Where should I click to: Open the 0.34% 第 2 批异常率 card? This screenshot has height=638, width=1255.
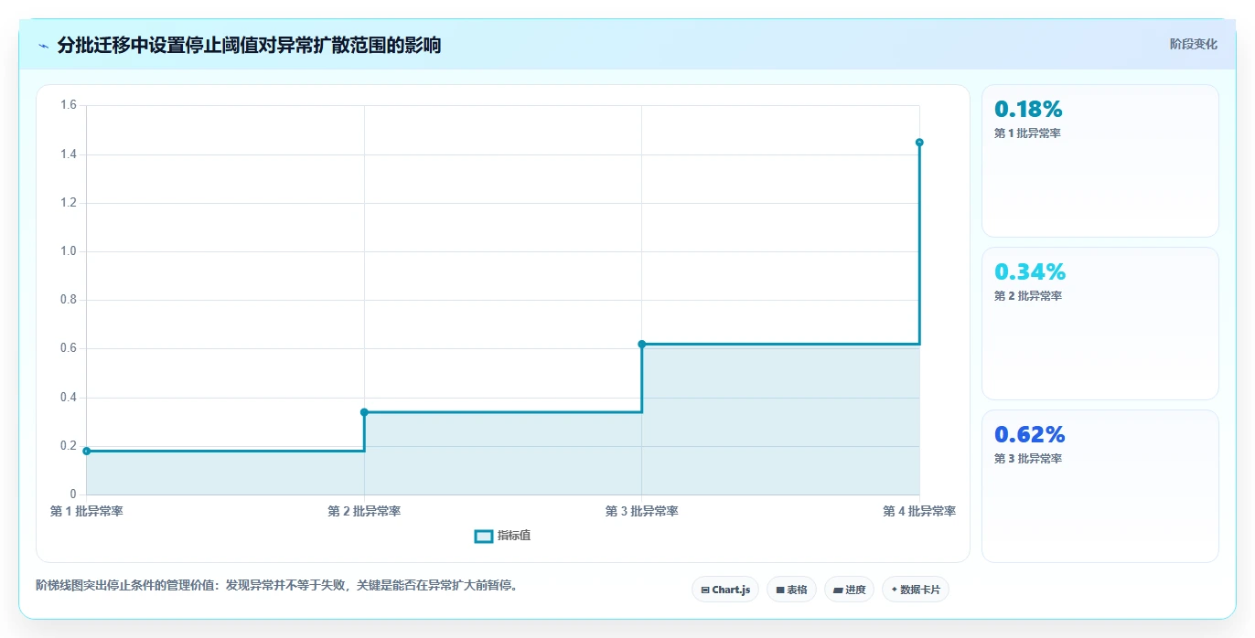click(1099, 324)
